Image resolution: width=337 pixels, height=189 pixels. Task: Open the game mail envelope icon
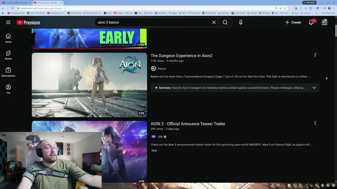[x=295, y=185]
